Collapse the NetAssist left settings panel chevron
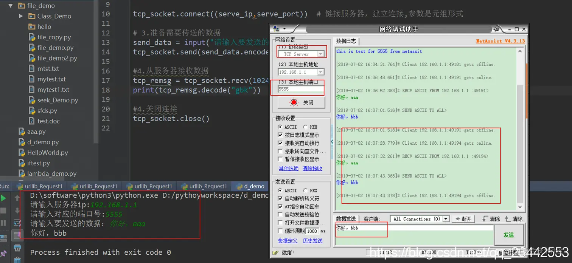 click(332, 142)
